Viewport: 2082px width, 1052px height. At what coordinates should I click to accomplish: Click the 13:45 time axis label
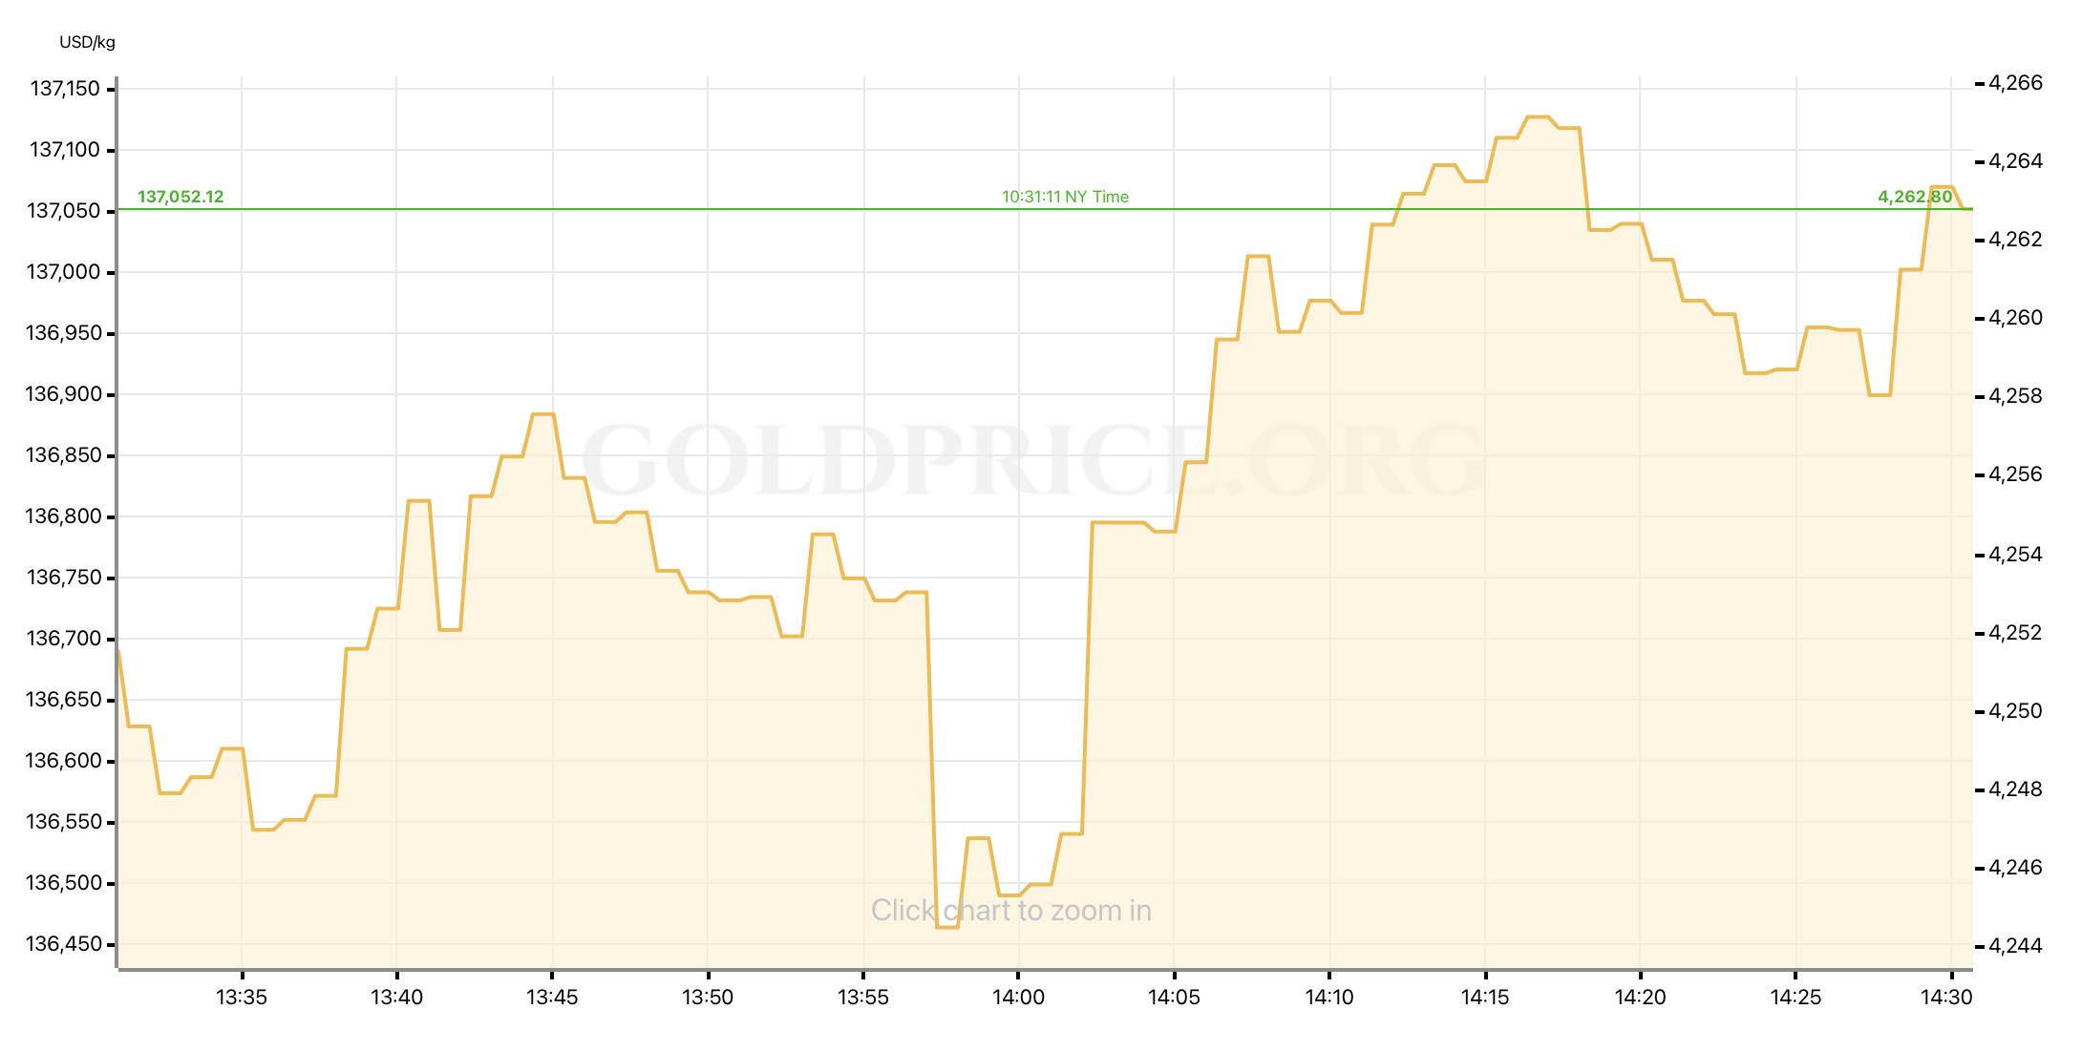pos(552,998)
